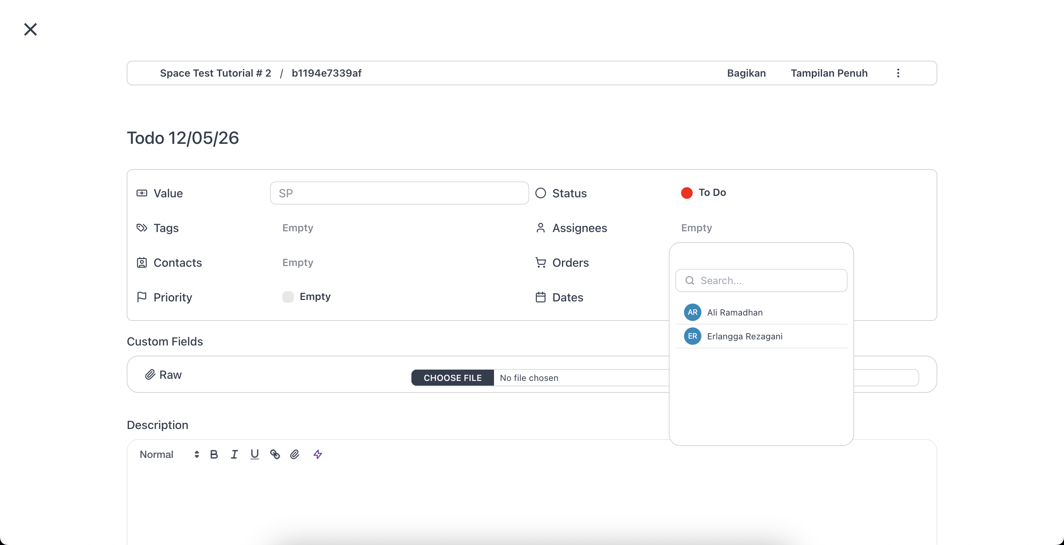This screenshot has width=1064, height=545.
Task: Click the Raw paperclip icon
Action: [x=150, y=375]
